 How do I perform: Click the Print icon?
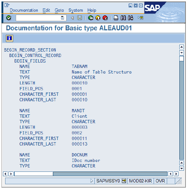tap(116, 18)
